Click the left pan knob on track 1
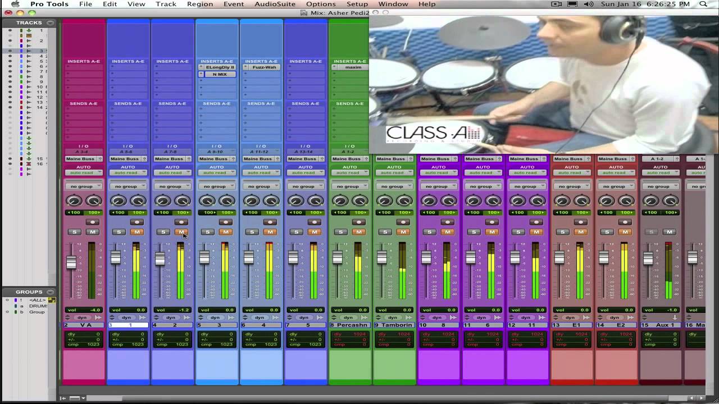This screenshot has height=404, width=719. [x=119, y=201]
